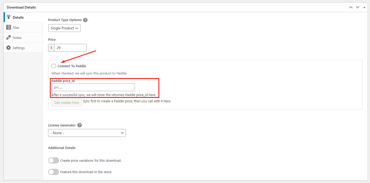Click into the Paddle price_id text field
Screen dimensions: 370x183
pyautogui.click(x=93, y=87)
